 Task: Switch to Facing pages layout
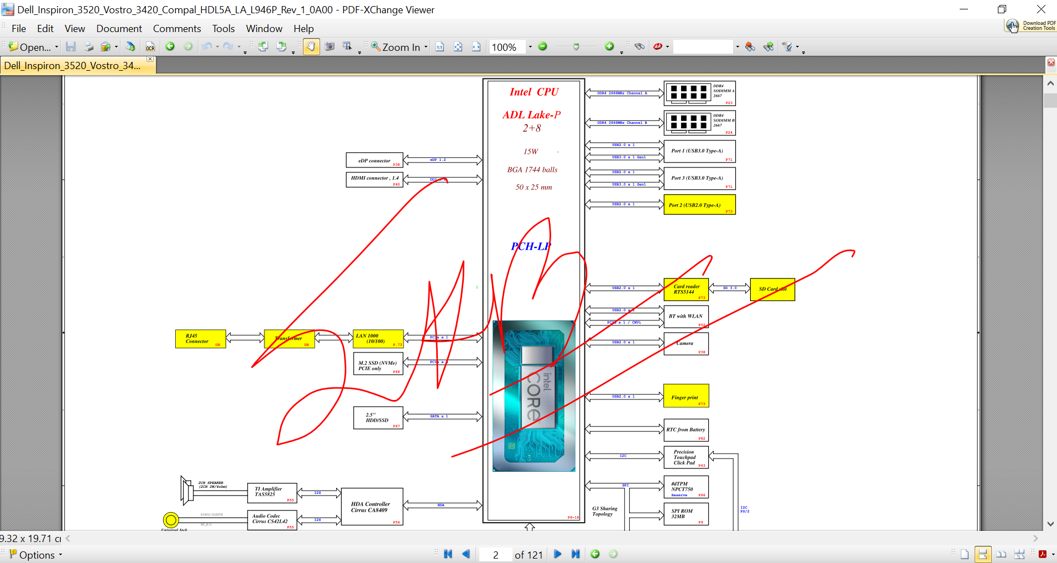[x=1001, y=555]
